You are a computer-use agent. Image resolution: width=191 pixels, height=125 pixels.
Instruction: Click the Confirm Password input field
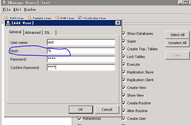(81, 67)
